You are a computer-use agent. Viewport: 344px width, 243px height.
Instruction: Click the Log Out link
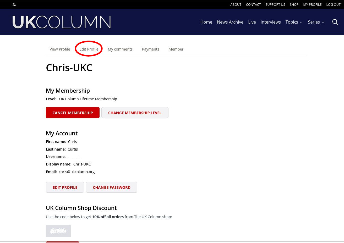click(334, 4)
